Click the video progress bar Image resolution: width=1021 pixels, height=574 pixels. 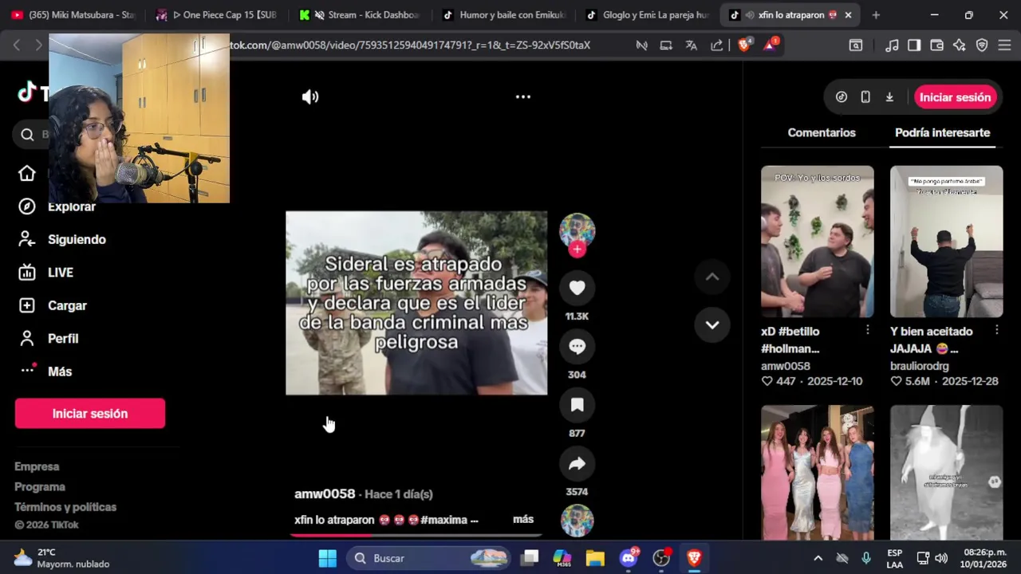(416, 535)
